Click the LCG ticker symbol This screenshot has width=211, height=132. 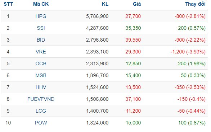41,111
